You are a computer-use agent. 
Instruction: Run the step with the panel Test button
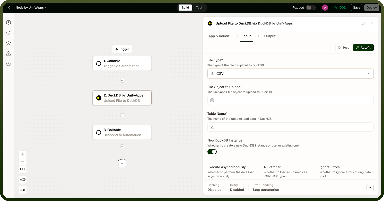[343, 48]
